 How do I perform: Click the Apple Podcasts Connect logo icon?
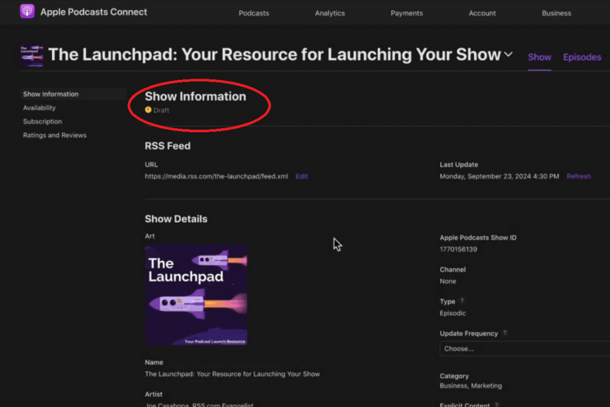point(27,12)
